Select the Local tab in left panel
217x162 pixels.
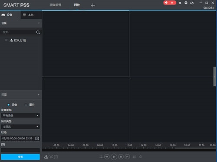click(31, 15)
